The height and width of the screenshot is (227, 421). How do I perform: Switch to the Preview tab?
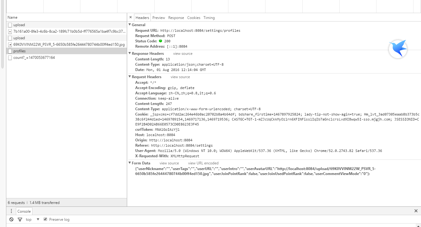pyautogui.click(x=159, y=18)
